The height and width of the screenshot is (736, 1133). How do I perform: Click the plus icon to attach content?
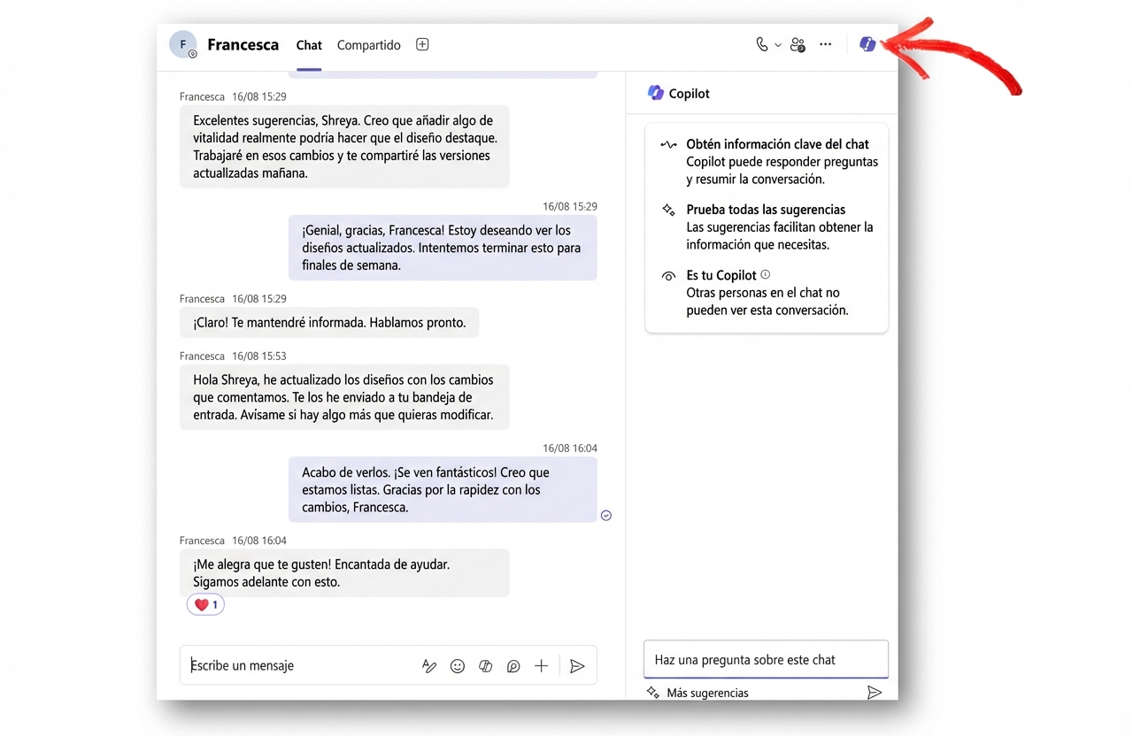point(541,665)
